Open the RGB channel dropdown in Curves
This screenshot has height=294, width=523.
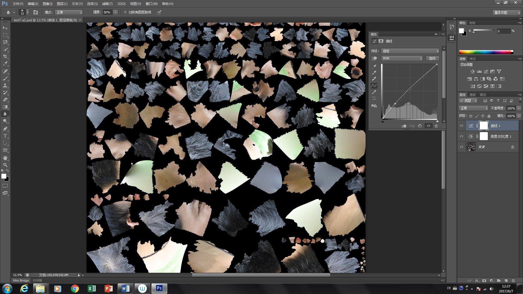(x=402, y=58)
